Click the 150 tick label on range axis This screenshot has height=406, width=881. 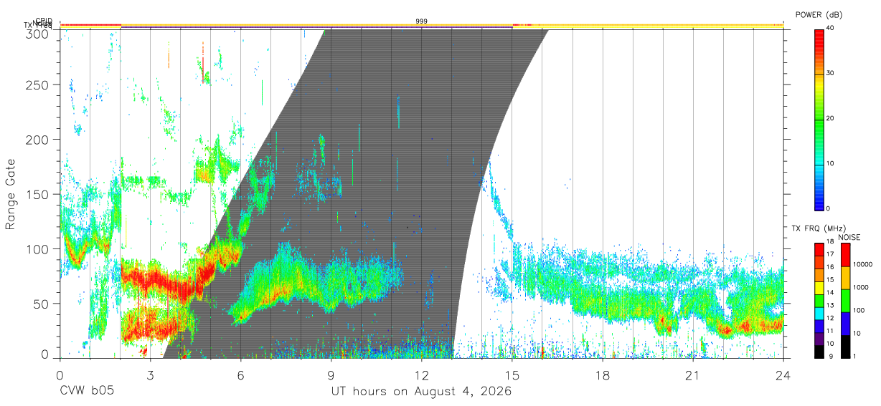pos(39,194)
